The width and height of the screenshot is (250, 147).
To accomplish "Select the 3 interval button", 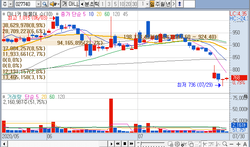I will pos(109,4).
